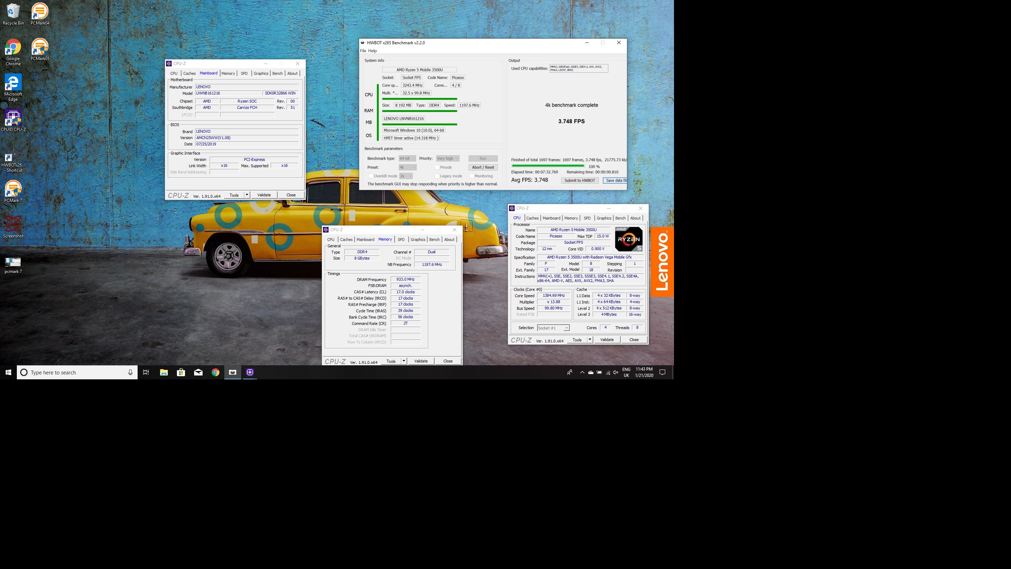Open File Explorer from the taskbar
This screenshot has height=569, width=1011.
click(164, 372)
